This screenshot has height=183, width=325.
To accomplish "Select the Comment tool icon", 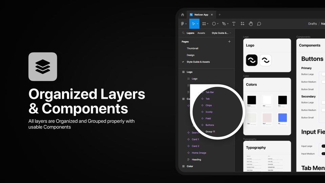I will pos(259,24).
